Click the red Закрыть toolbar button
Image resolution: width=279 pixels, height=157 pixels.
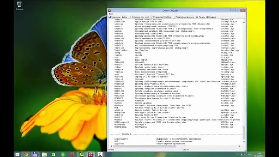(x=211, y=17)
